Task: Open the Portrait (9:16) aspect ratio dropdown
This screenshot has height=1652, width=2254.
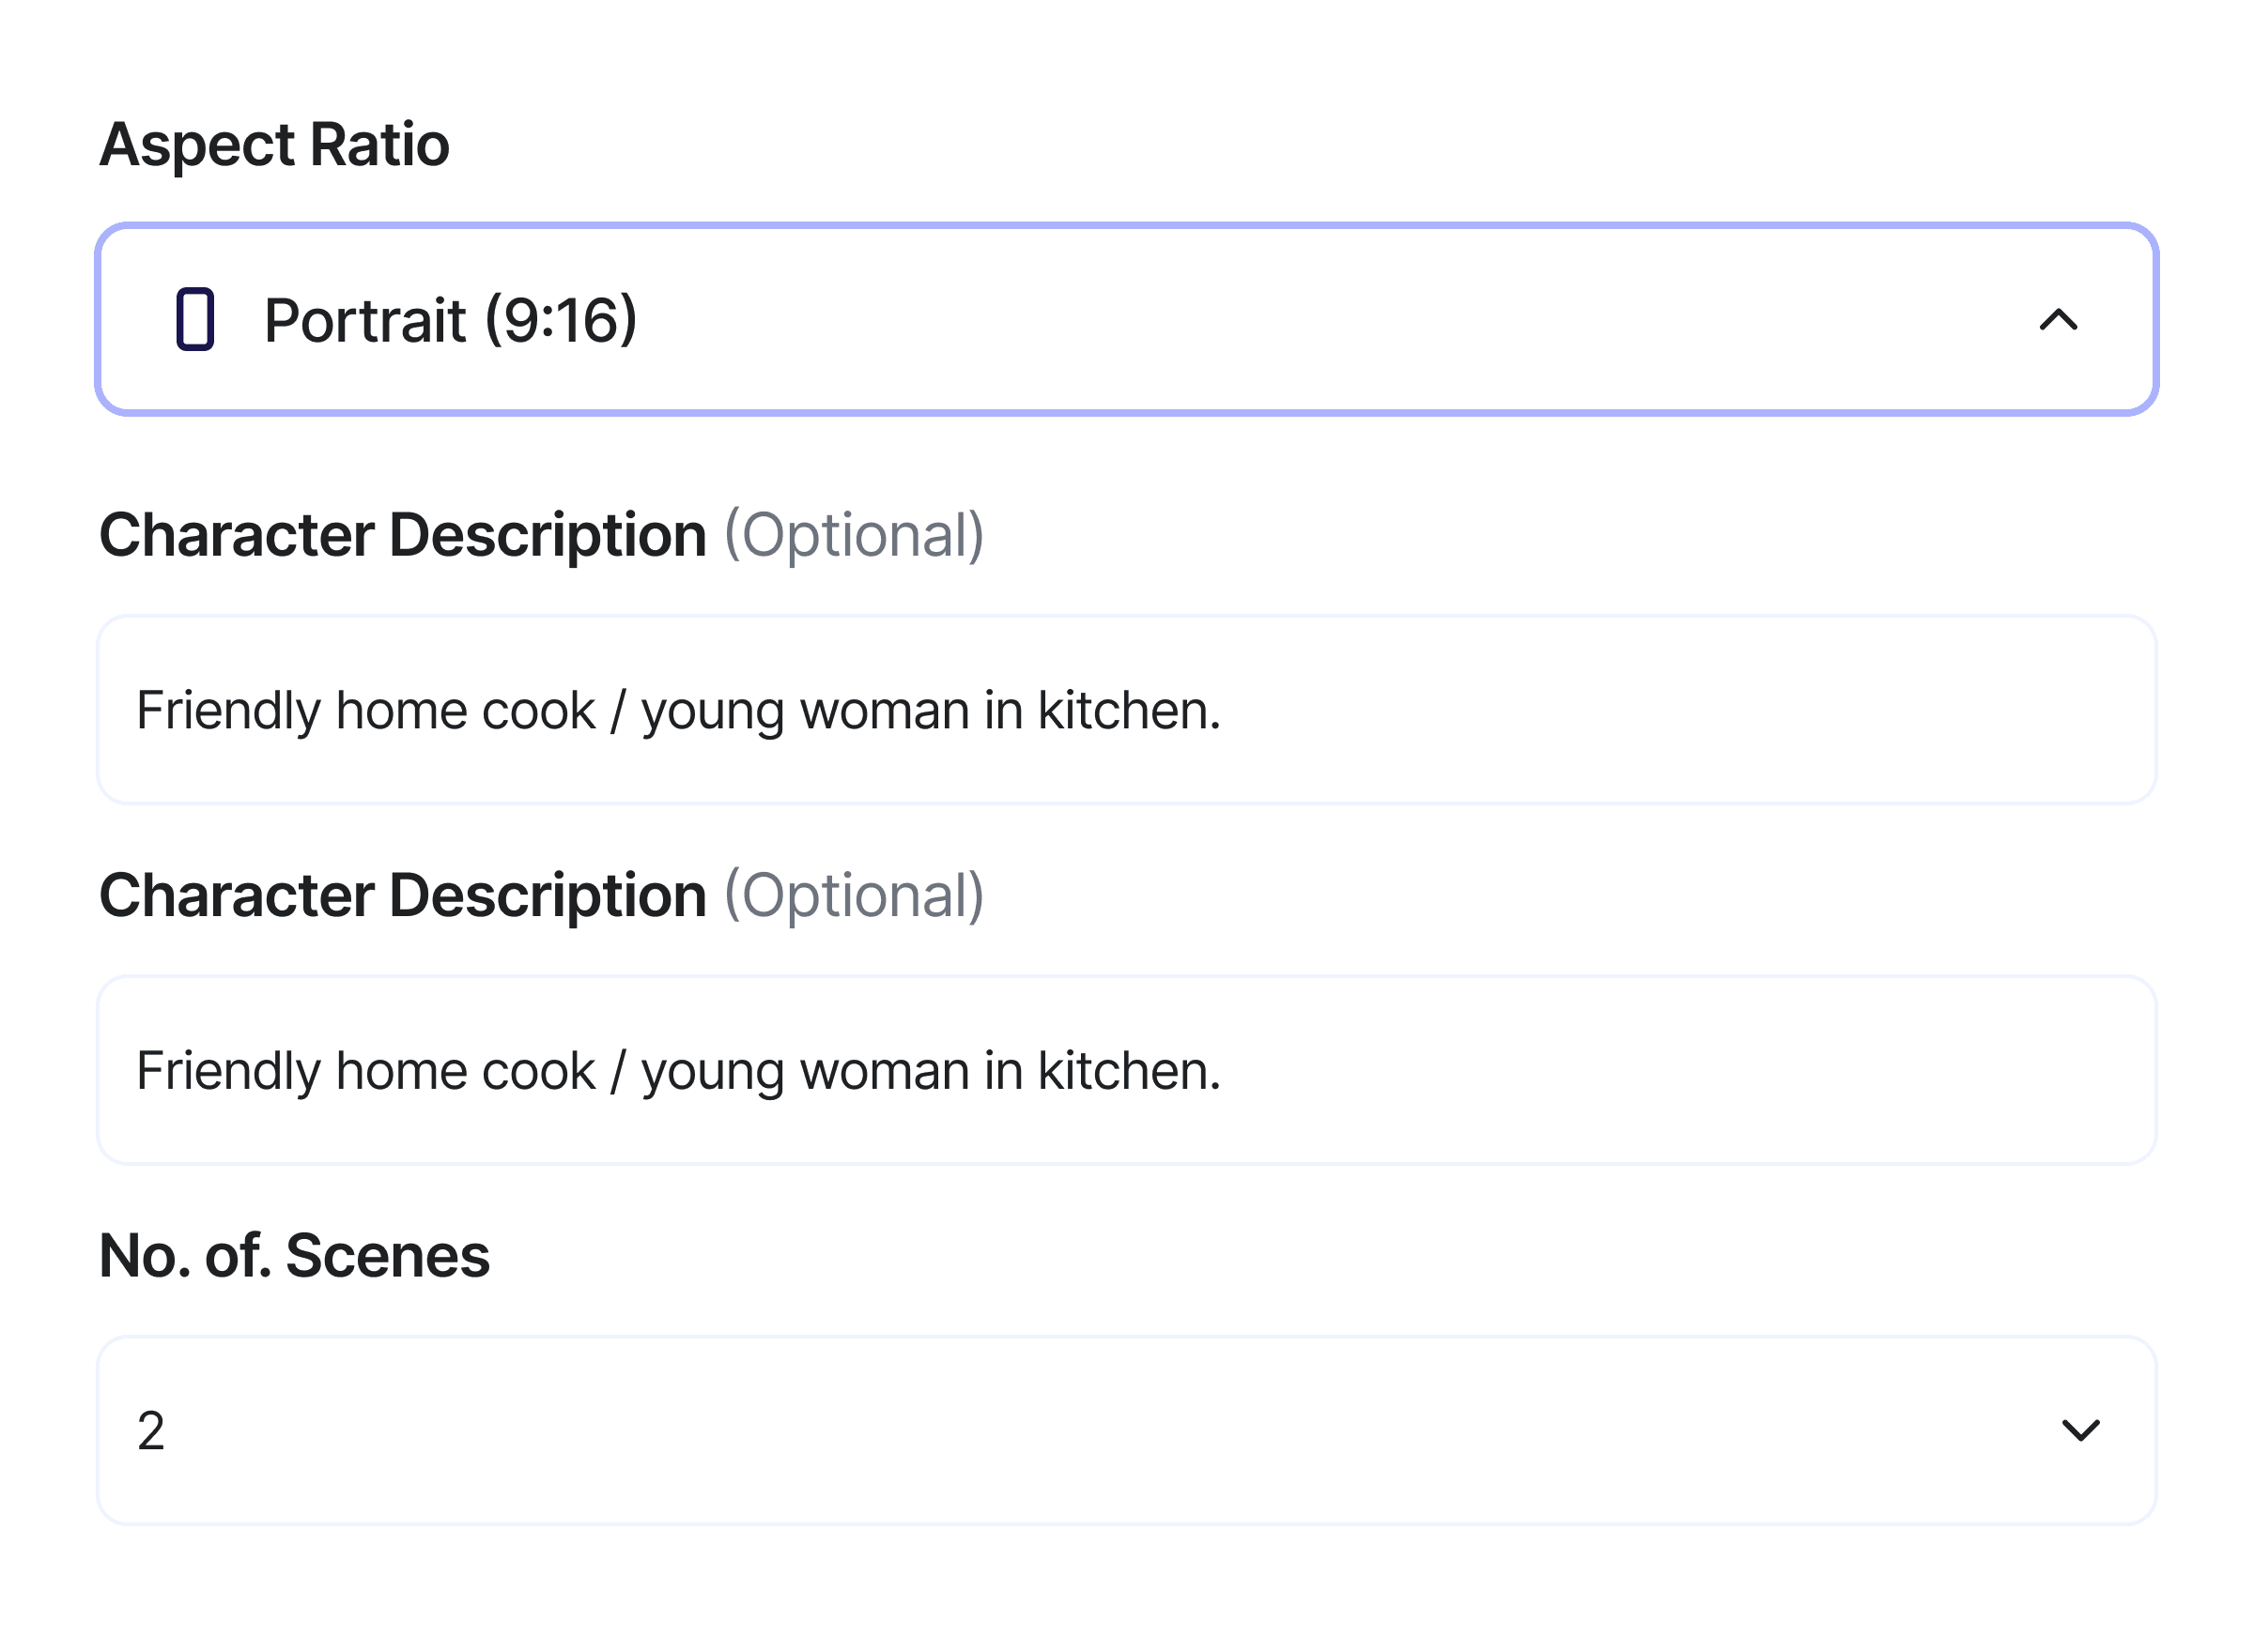Action: tap(1125, 320)
